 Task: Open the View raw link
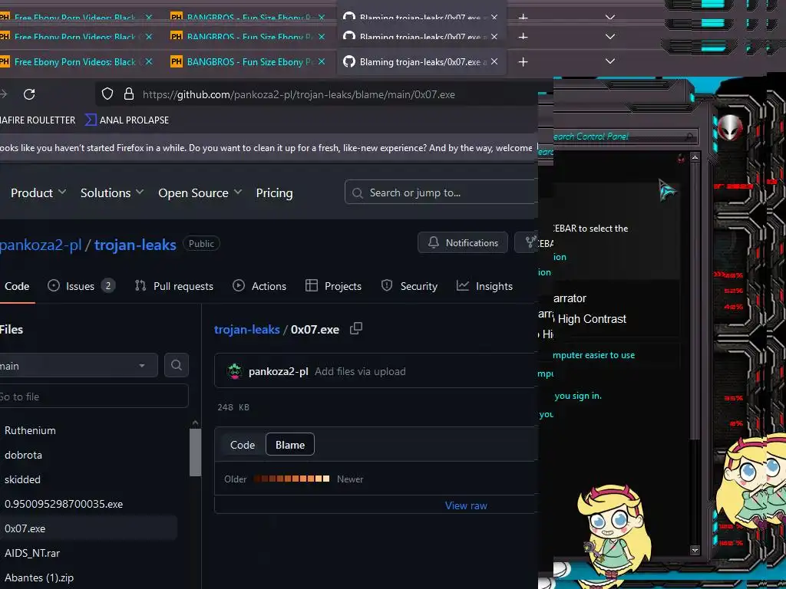(x=466, y=505)
